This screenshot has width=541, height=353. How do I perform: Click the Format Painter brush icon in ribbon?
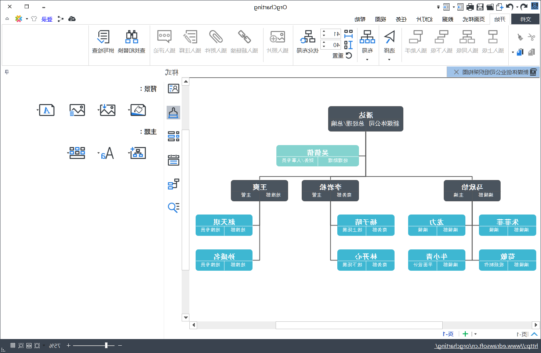click(x=520, y=37)
